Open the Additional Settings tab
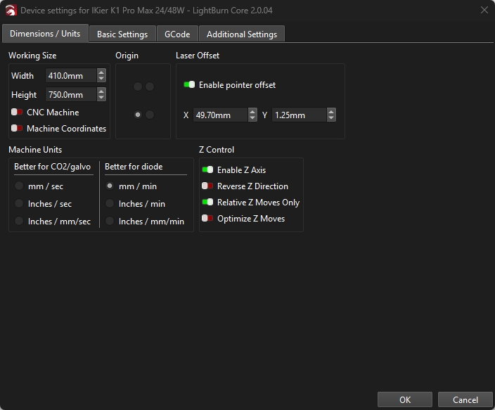The width and height of the screenshot is (495, 410). click(x=241, y=34)
